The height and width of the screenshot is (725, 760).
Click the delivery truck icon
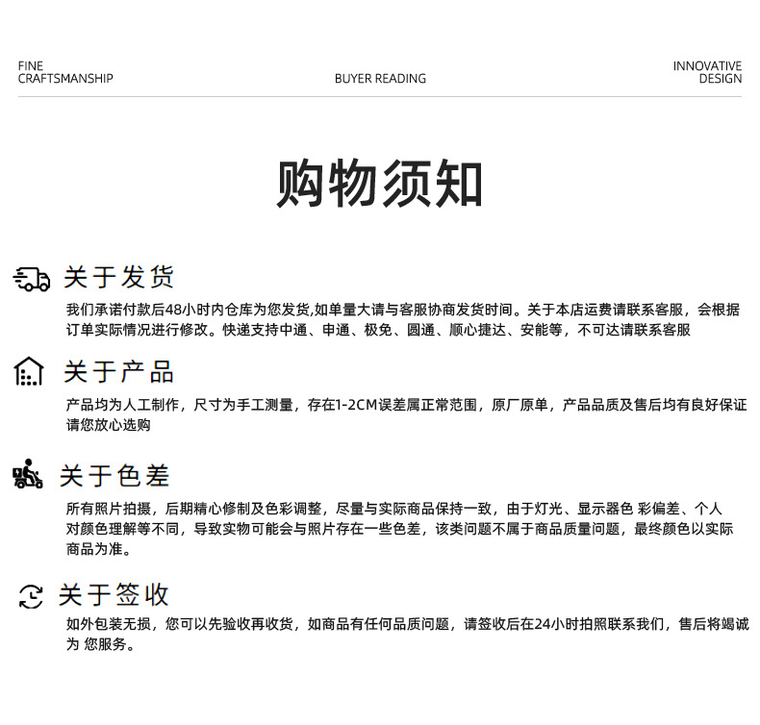(32, 279)
